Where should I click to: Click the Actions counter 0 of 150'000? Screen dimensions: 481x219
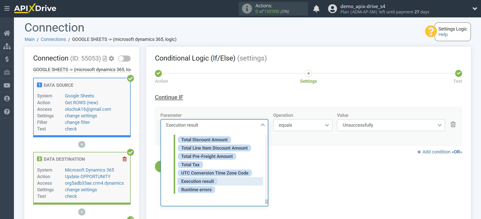tap(272, 11)
